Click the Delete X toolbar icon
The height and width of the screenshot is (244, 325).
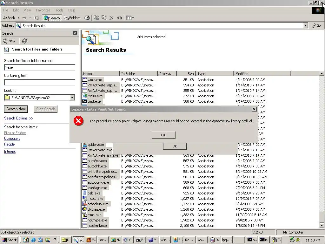111,18
